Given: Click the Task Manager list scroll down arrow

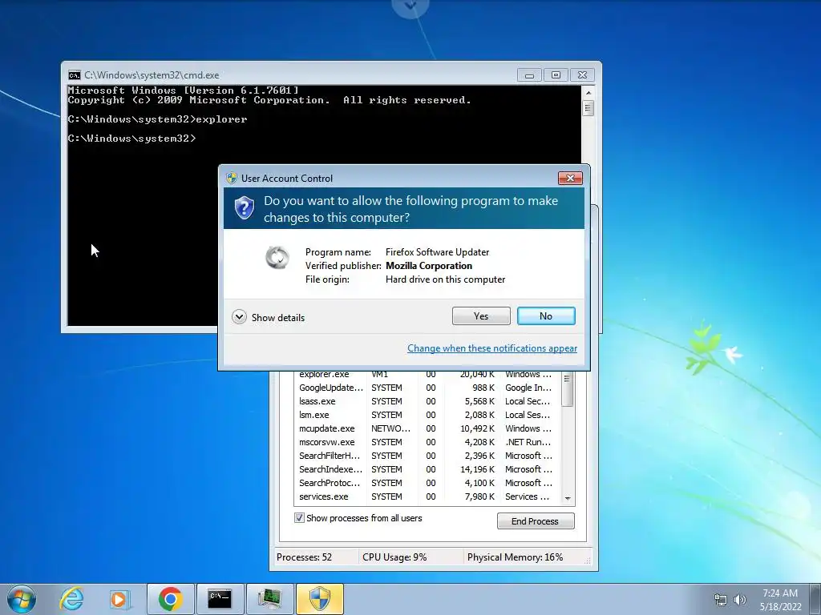Looking at the screenshot, I should [x=568, y=499].
